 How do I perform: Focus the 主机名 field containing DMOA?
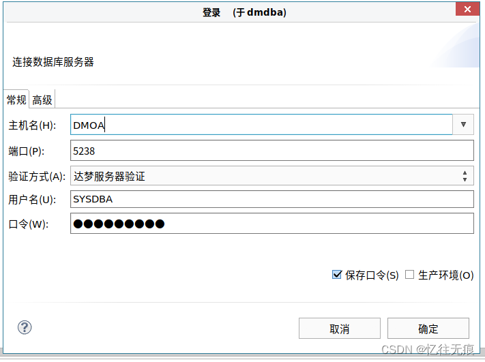(x=261, y=125)
